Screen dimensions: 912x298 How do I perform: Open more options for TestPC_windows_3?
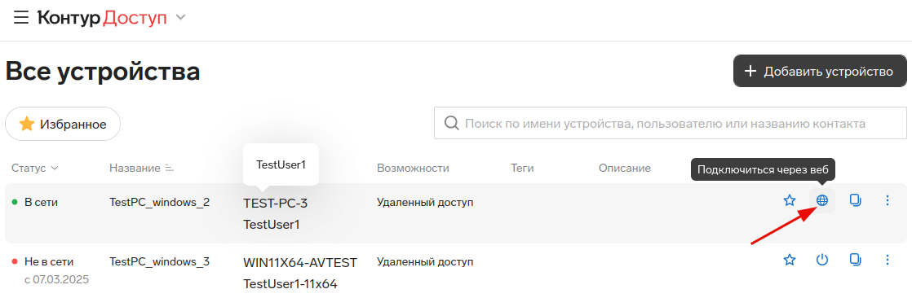tap(888, 260)
